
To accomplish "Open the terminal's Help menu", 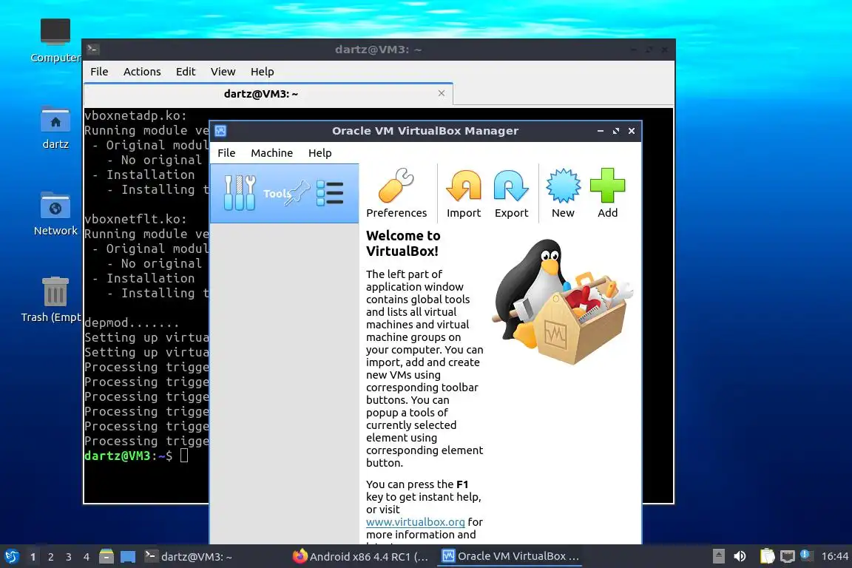I will [262, 71].
